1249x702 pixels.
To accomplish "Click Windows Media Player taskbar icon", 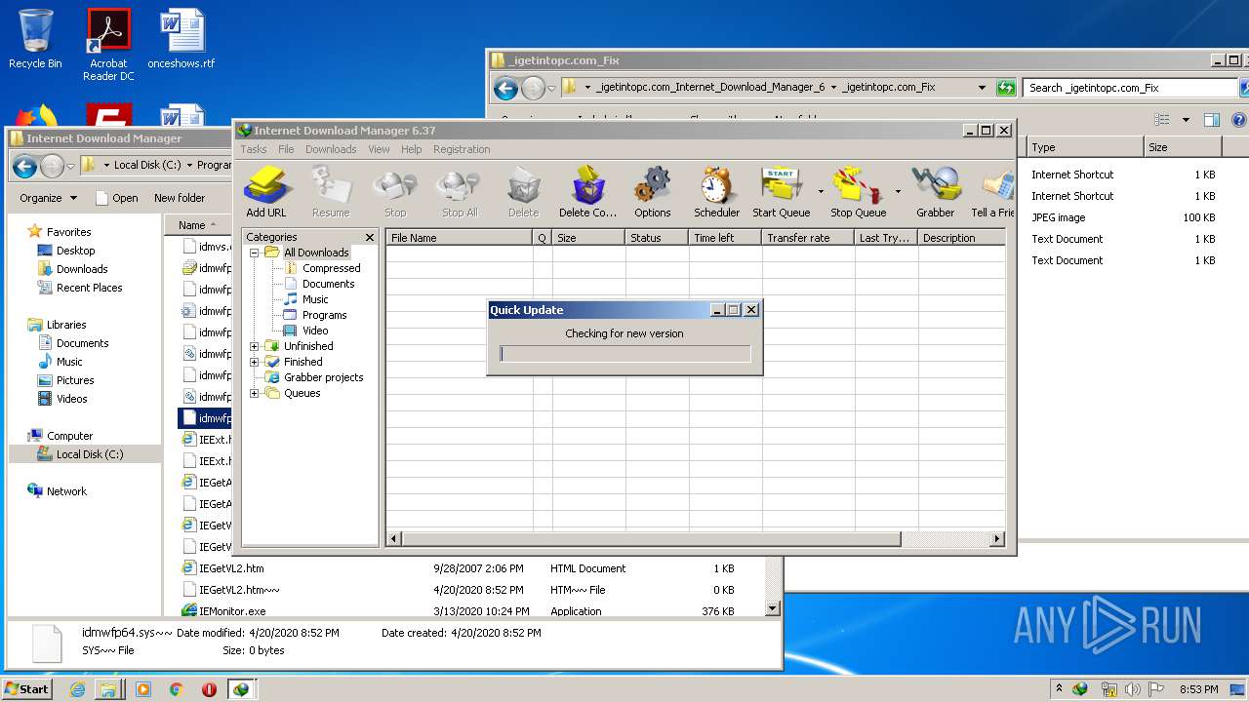I will [x=143, y=689].
